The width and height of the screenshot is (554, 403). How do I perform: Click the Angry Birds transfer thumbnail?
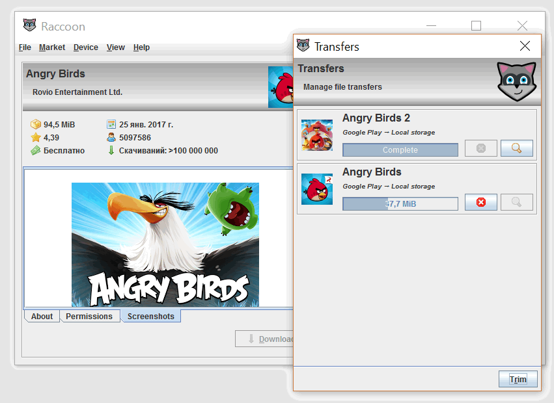point(317,189)
